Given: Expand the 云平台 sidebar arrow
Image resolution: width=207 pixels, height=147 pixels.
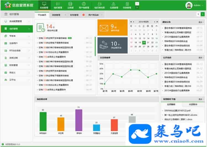Looking at the screenshot, I should tap(29, 80).
